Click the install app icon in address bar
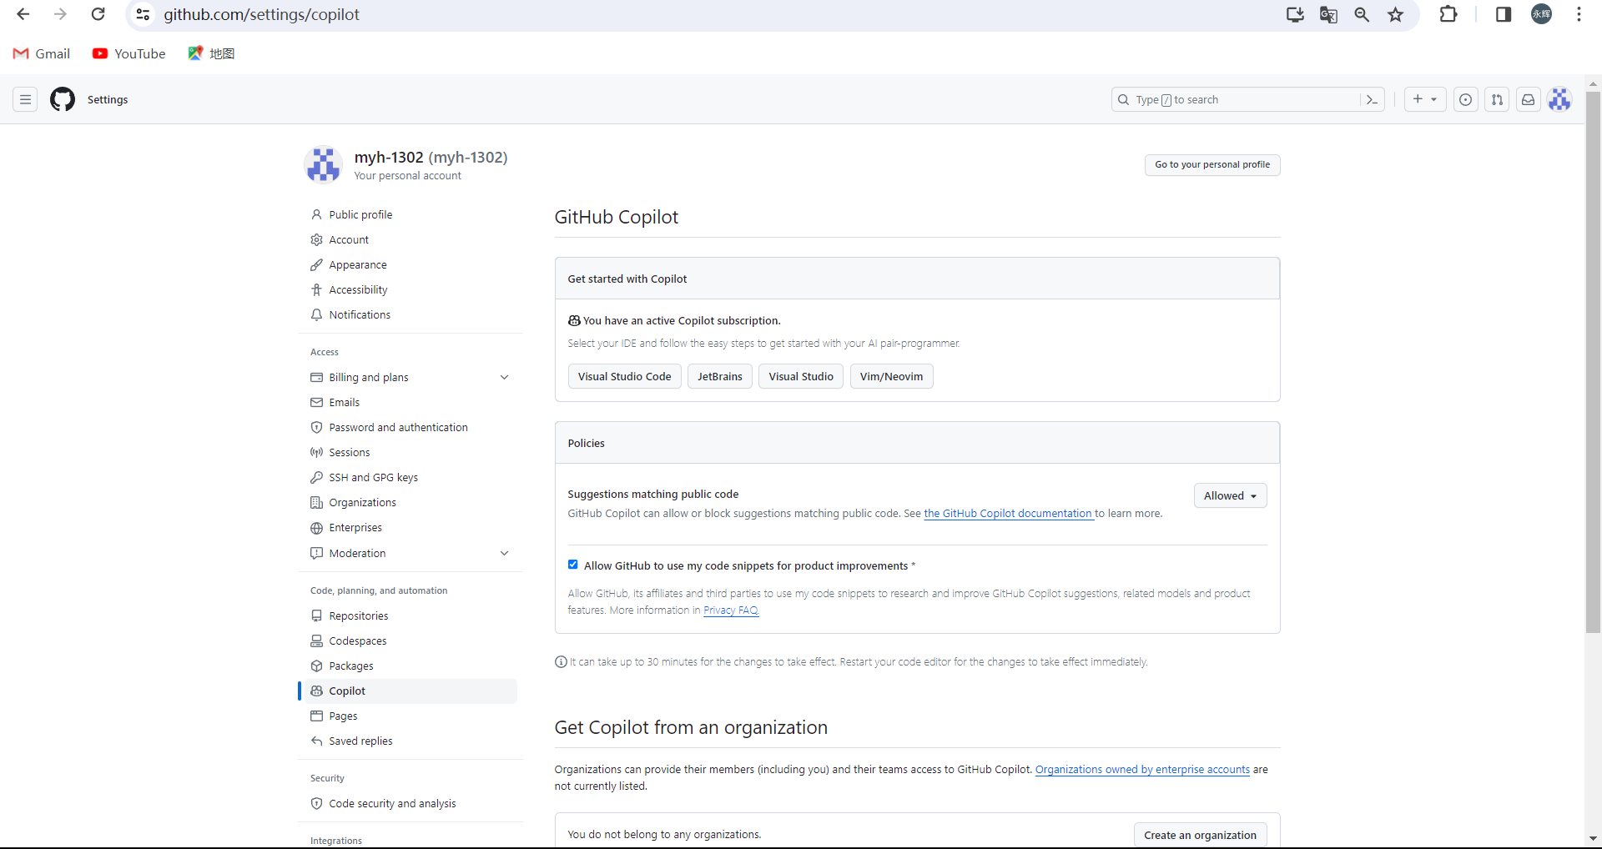 pos(1295,14)
